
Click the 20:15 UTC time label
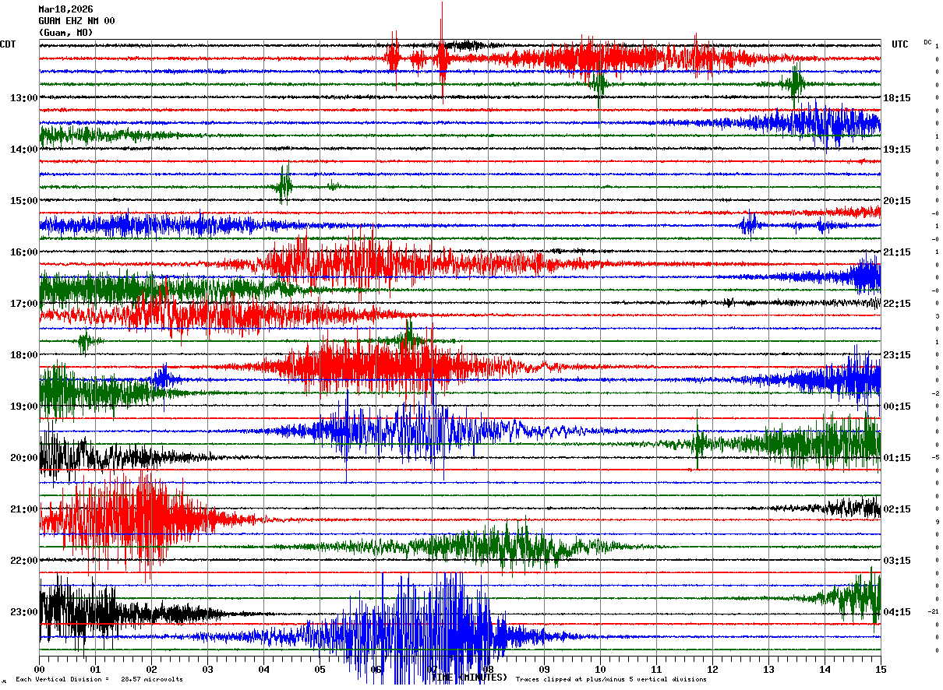[897, 201]
